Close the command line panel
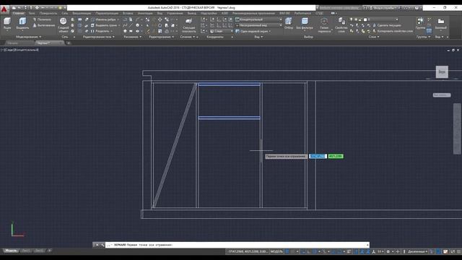This screenshot has width=462, height=260. coord(97,245)
